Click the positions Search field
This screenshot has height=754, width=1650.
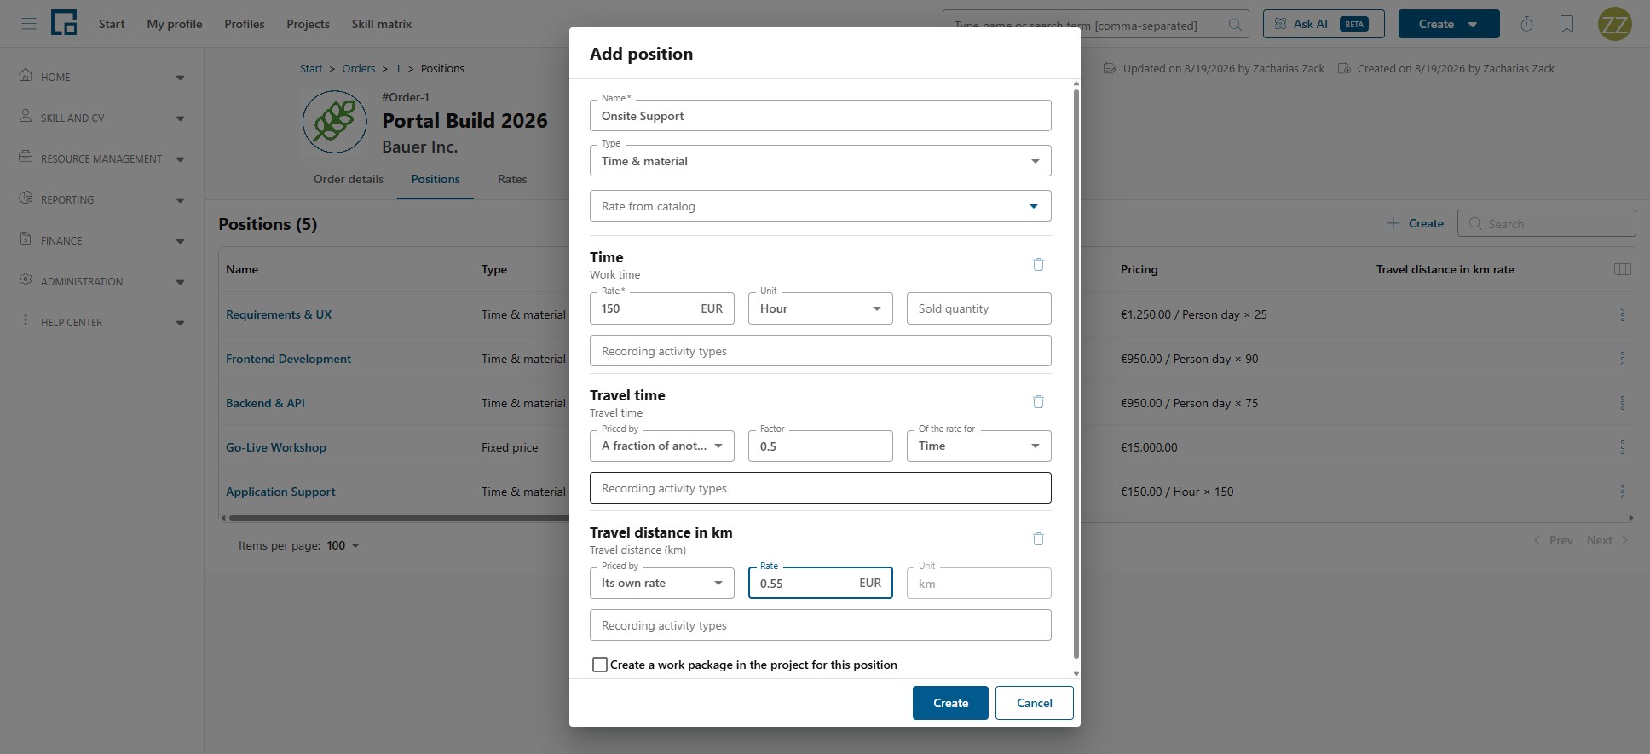1546,223
